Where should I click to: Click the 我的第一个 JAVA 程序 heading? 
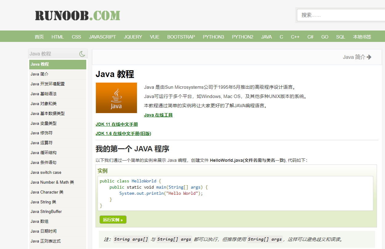132,149
